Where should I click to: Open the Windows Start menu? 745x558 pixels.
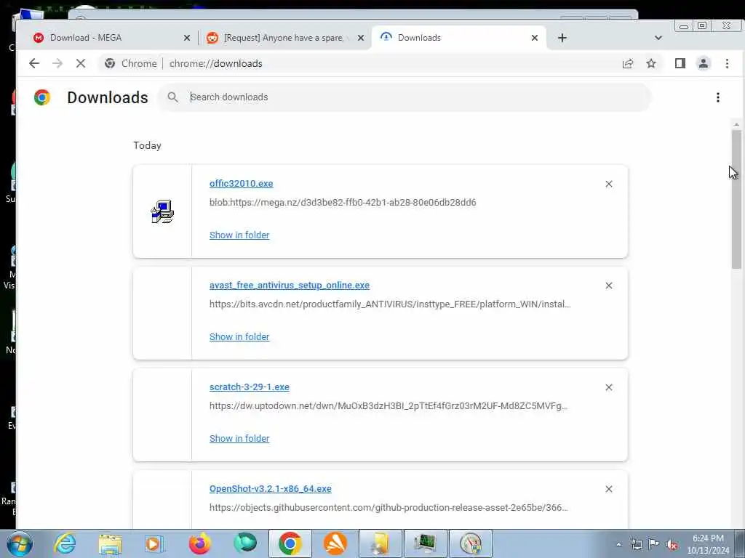click(x=19, y=543)
